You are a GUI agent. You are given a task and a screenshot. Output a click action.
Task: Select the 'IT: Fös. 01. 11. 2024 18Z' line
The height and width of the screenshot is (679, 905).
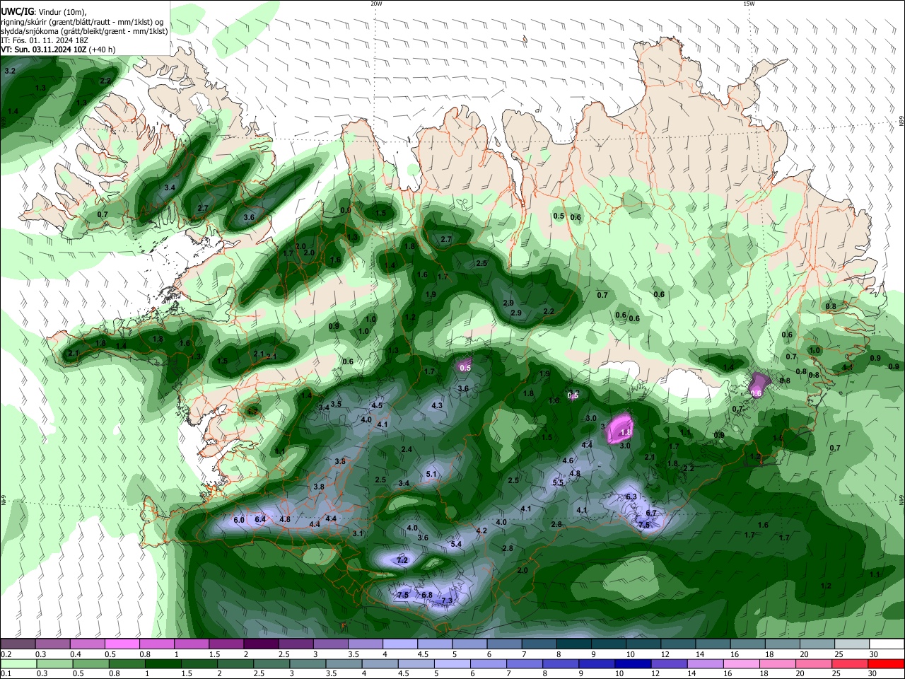44,40
